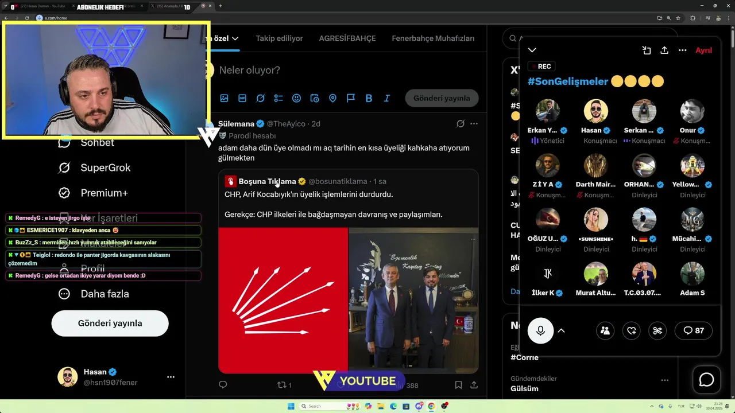Open emoji picker in composer
Image resolution: width=735 pixels, height=413 pixels.
[296, 98]
